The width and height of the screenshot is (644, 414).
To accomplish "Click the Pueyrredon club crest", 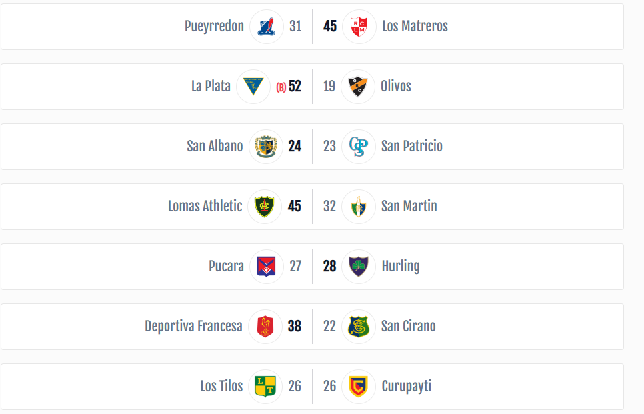I will click(x=267, y=27).
